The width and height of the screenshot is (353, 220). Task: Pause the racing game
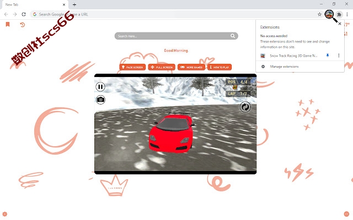pyautogui.click(x=100, y=87)
